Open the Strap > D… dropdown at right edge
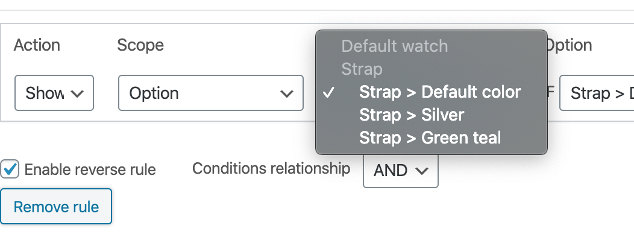634x234 pixels. click(x=597, y=93)
